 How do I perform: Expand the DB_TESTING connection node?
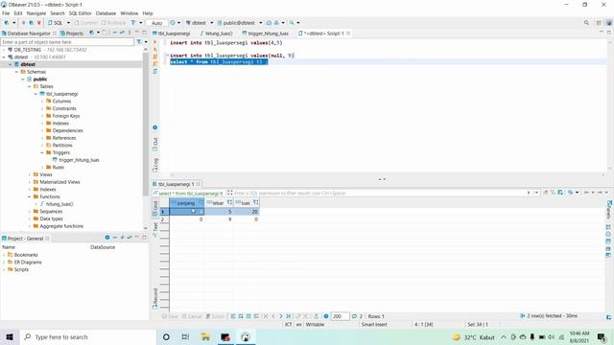click(x=4, y=50)
